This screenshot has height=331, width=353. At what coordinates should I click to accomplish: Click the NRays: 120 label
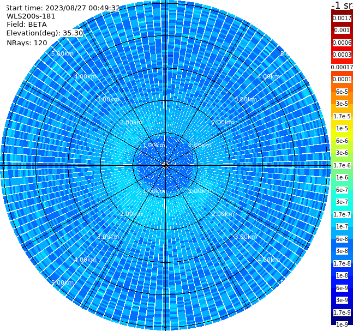click(27, 43)
